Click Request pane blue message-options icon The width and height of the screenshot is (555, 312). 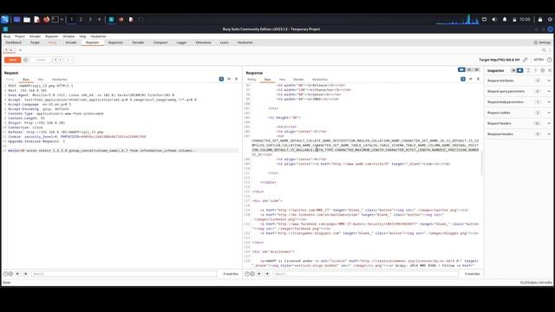pyautogui.click(x=222, y=79)
